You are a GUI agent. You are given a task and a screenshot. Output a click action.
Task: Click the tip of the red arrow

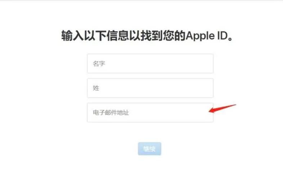click(210, 111)
